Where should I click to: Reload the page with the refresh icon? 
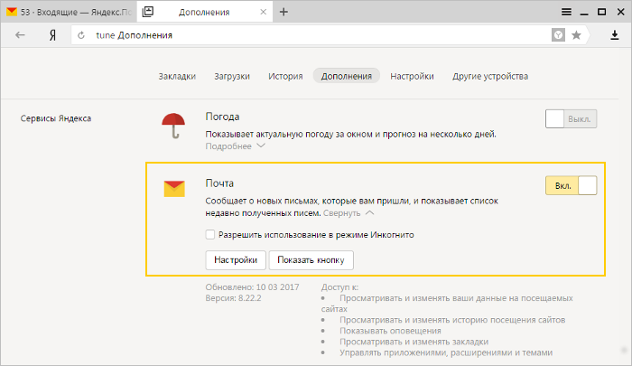tap(81, 35)
